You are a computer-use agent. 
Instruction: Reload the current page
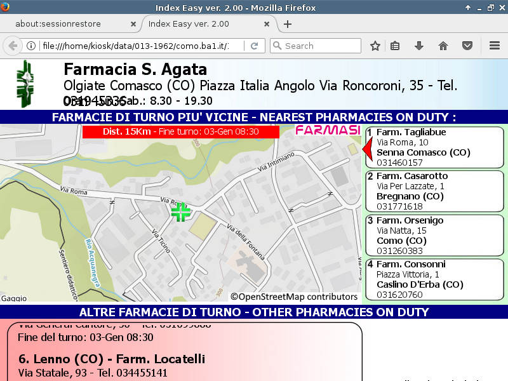point(254,46)
